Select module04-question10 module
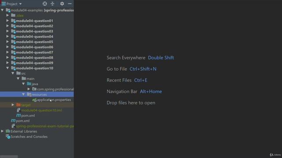 [34, 68]
